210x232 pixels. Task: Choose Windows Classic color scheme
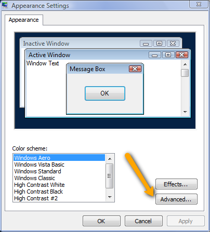coord(34,178)
